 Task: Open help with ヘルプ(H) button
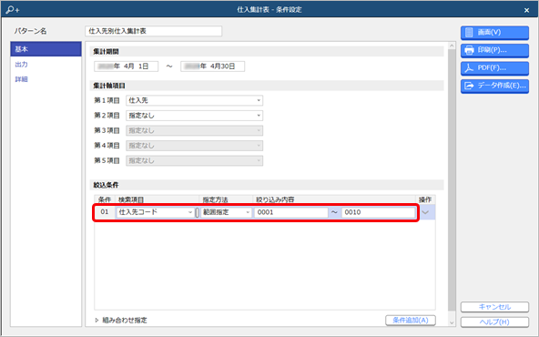(x=494, y=322)
